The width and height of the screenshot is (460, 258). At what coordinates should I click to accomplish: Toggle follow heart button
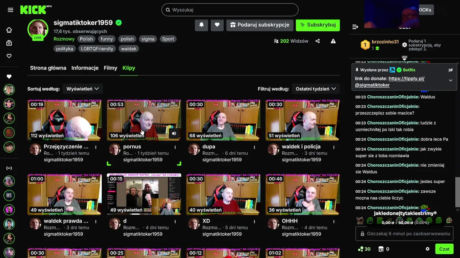(x=217, y=25)
